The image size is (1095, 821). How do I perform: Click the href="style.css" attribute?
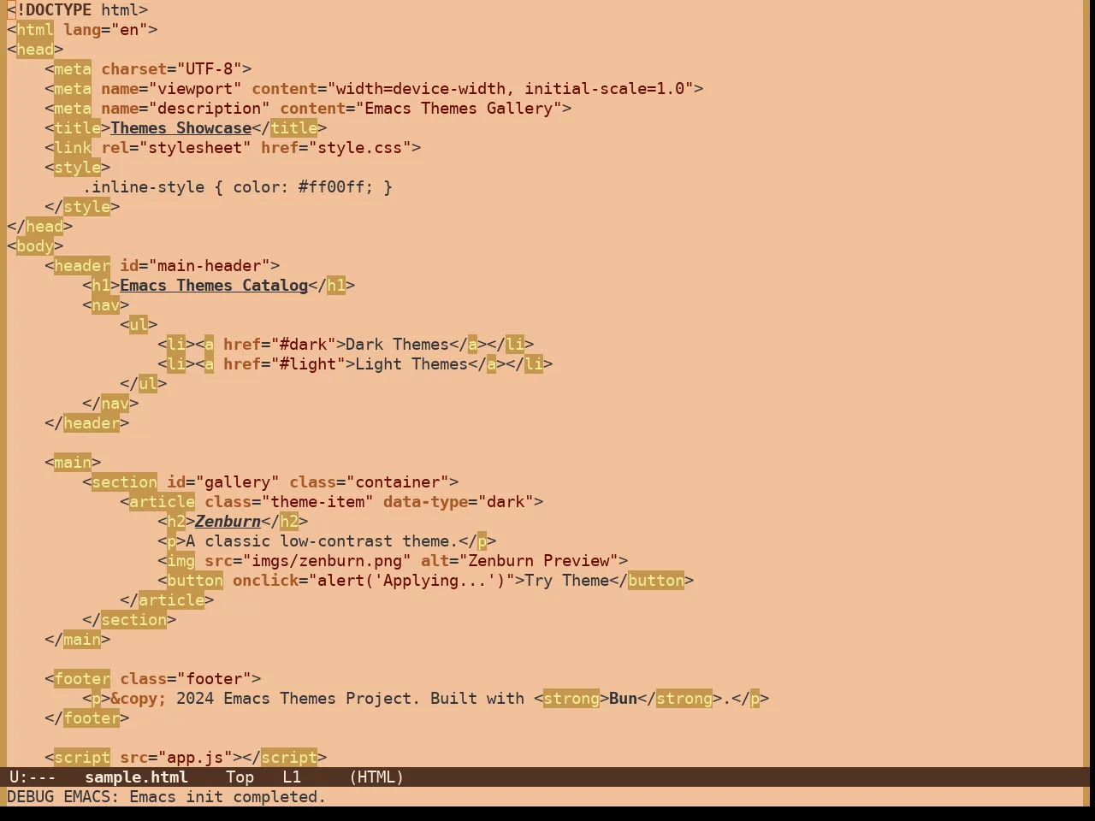336,148
